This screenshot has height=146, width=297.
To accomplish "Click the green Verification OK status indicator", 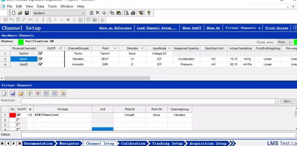I will coord(21,42).
